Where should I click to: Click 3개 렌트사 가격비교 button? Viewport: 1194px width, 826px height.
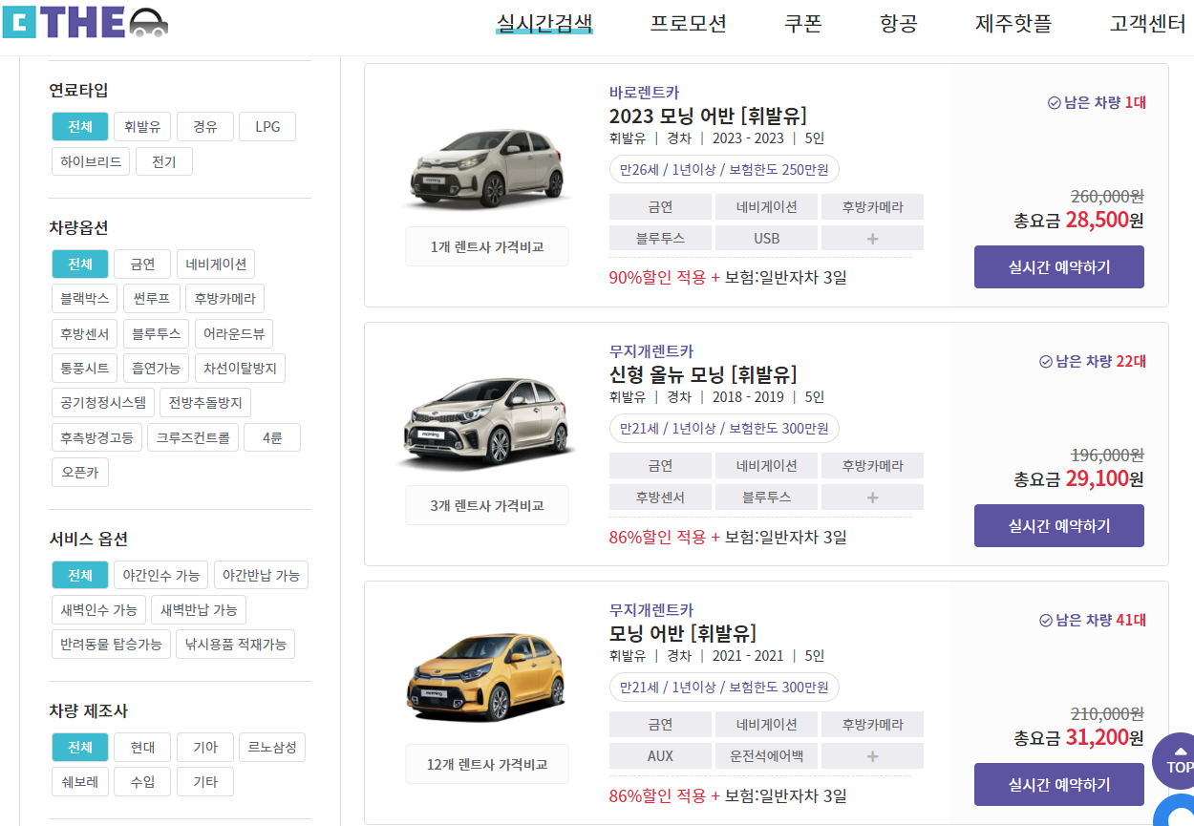tap(487, 505)
